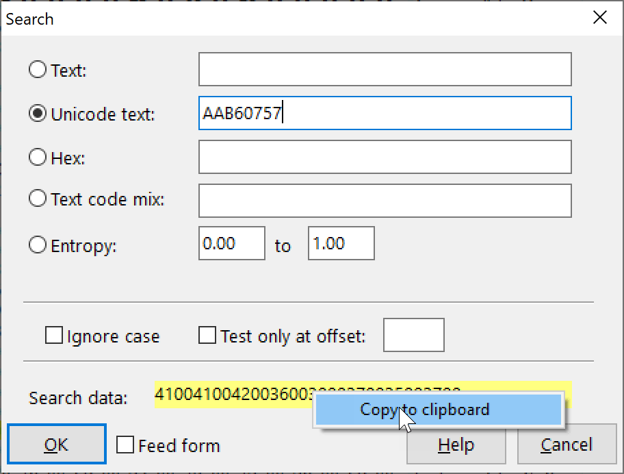
Task: Cancel the Search dialog
Action: point(566,445)
